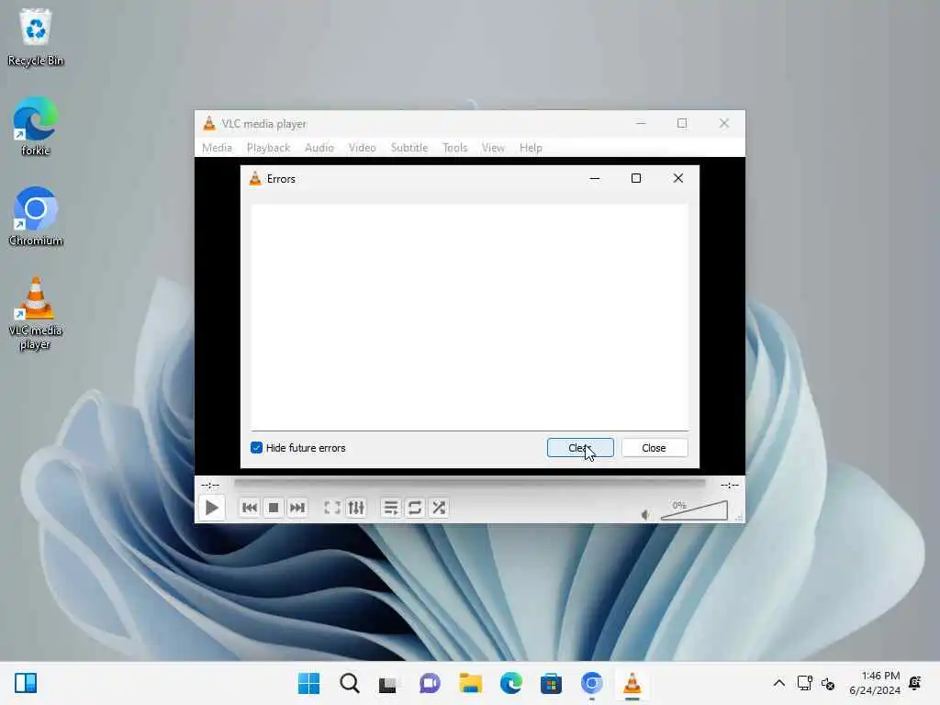
Task: Maximize the Errors dialog
Action: click(636, 178)
